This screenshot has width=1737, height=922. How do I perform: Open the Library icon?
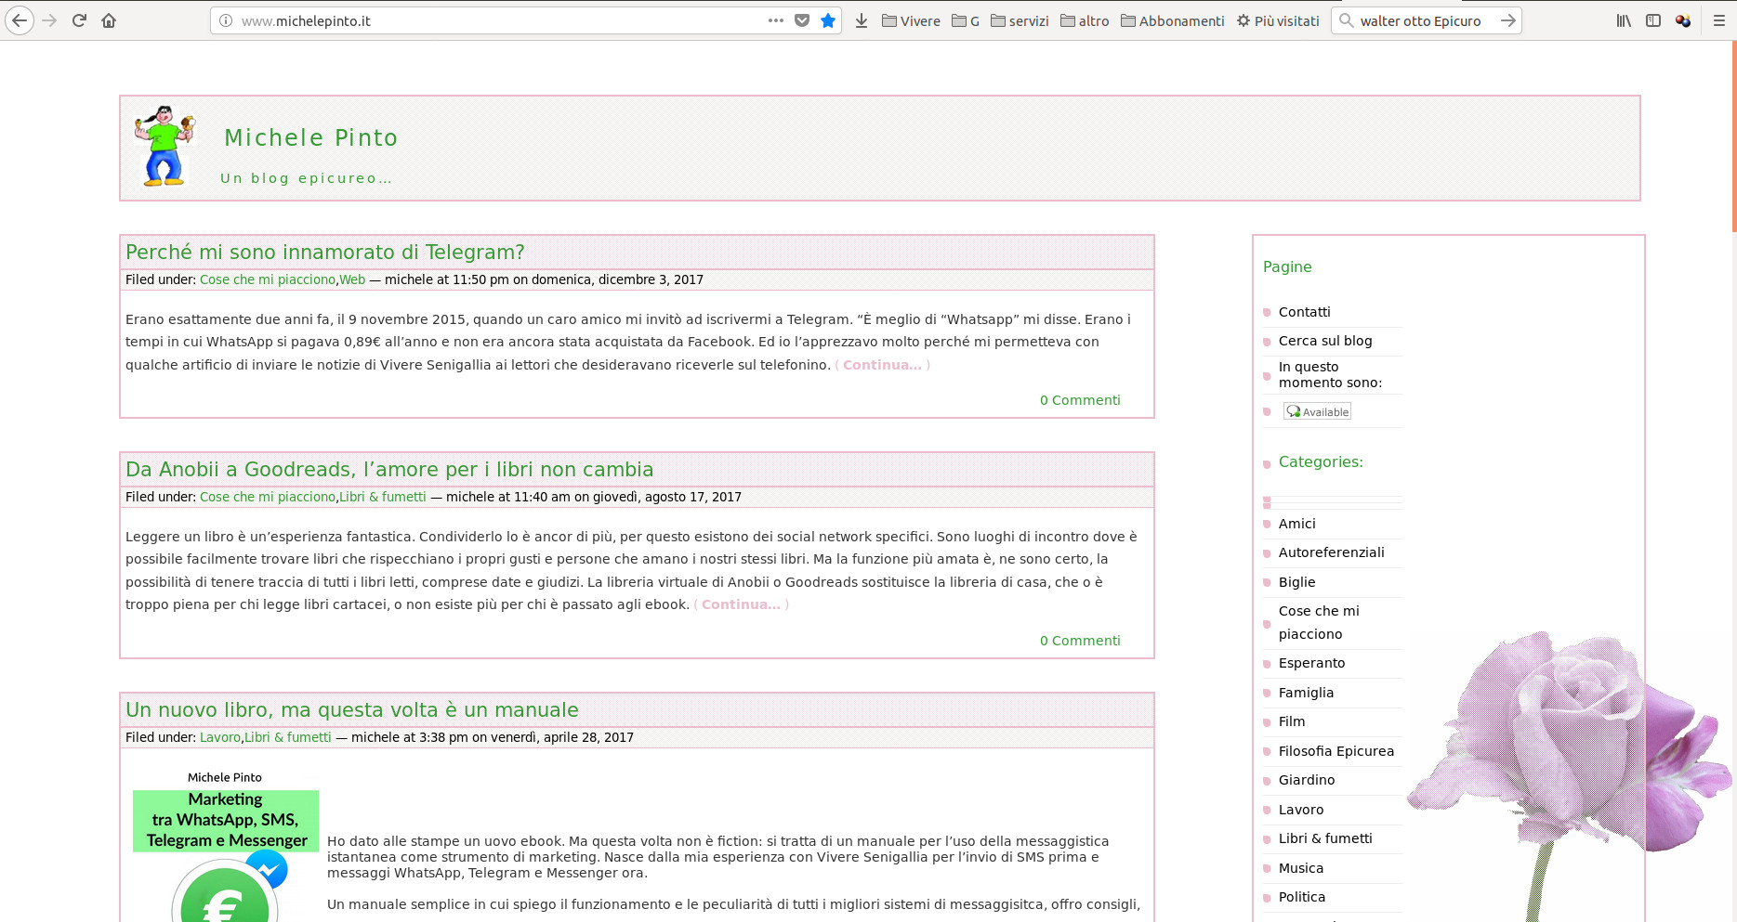pos(1624,20)
